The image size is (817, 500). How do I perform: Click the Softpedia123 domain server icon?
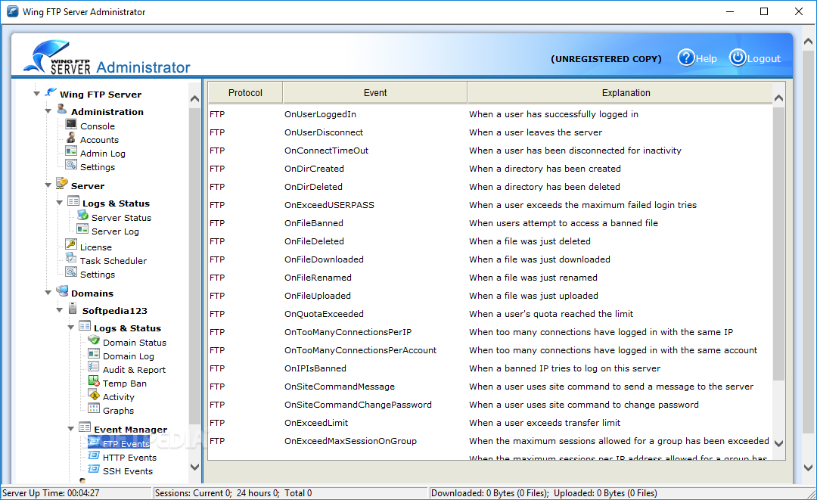(73, 309)
